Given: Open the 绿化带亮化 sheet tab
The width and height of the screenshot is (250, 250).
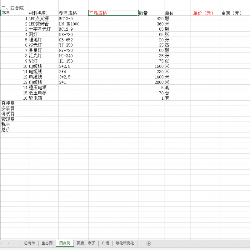Looking at the screenshot, I should (125, 243).
